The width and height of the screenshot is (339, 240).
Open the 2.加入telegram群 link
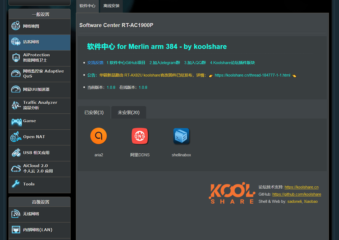coord(165,63)
